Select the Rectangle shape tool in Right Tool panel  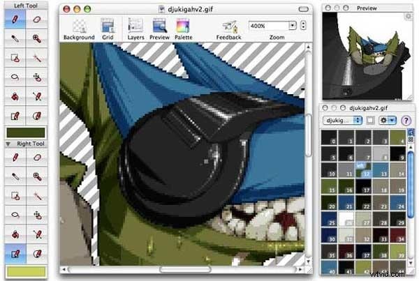click(x=15, y=254)
